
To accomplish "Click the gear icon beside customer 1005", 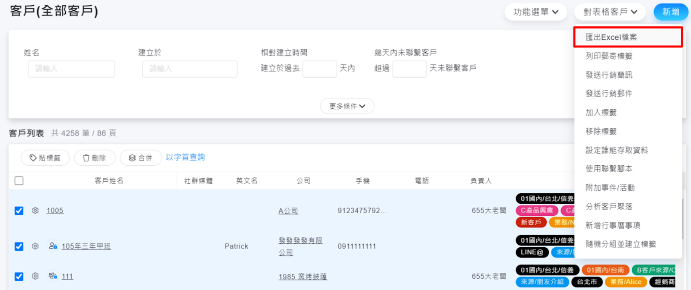I will point(35,211).
